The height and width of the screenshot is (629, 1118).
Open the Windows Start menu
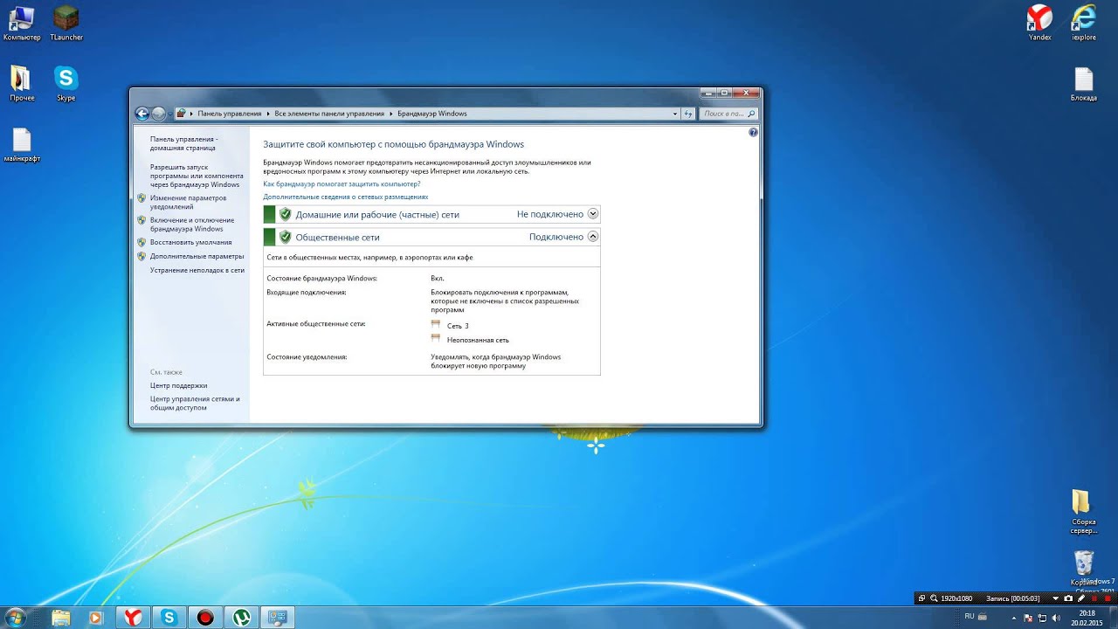pyautogui.click(x=15, y=618)
